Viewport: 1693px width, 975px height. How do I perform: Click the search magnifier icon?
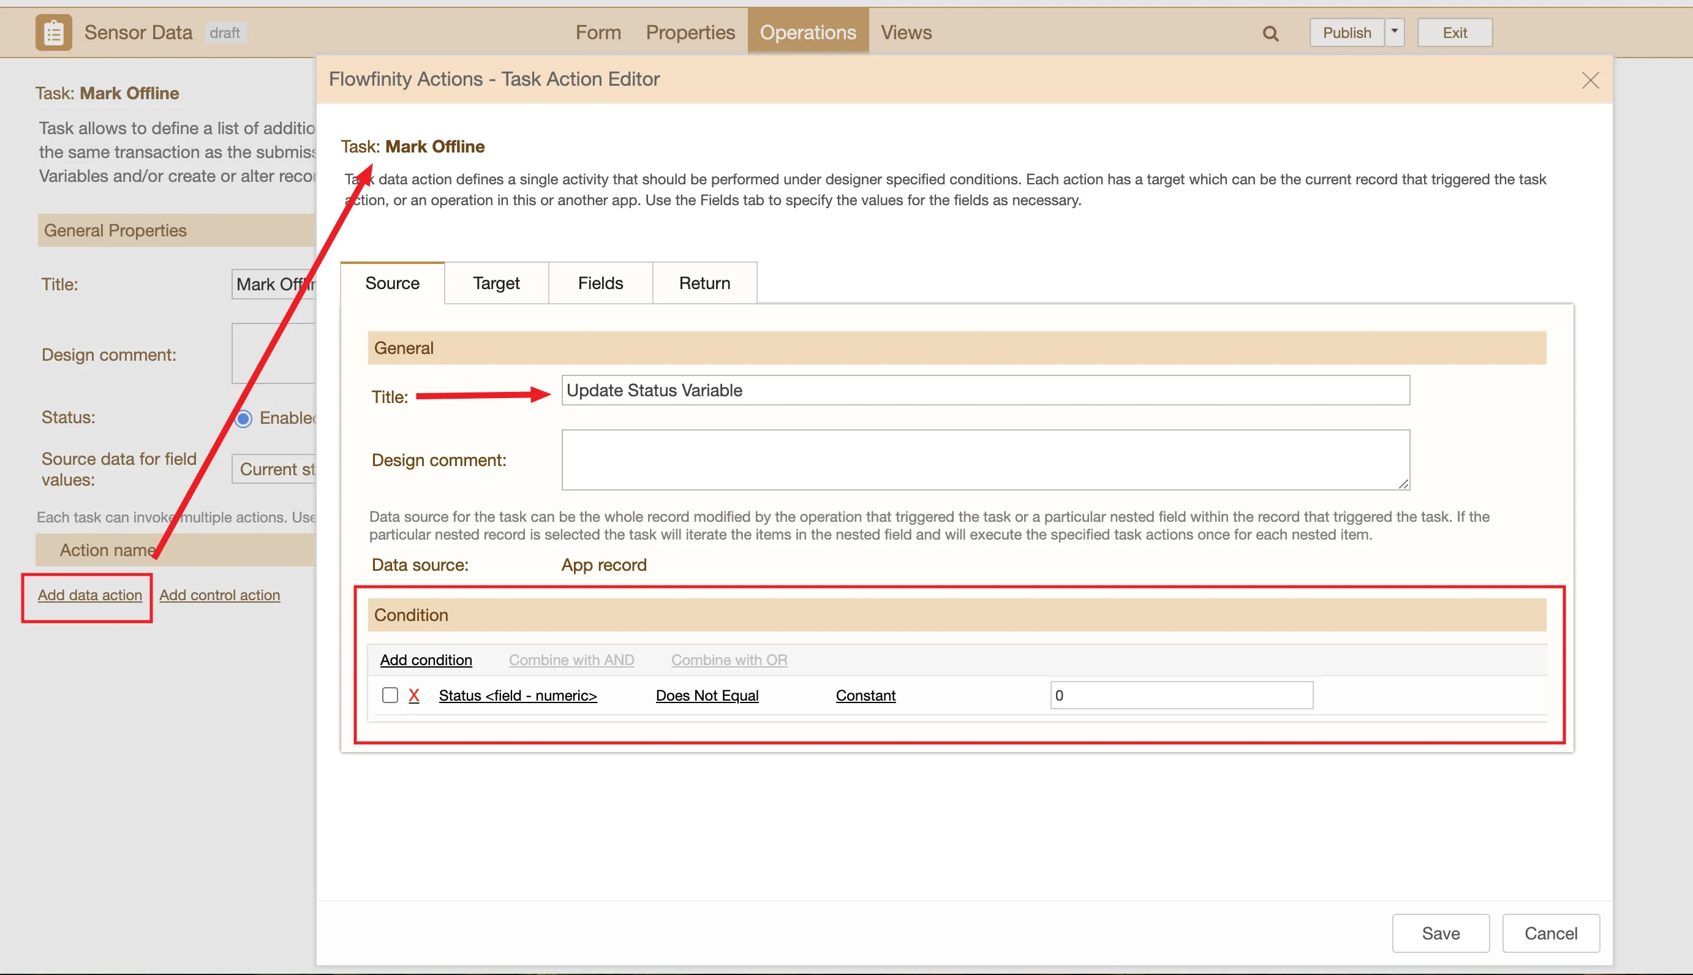coord(1270,34)
